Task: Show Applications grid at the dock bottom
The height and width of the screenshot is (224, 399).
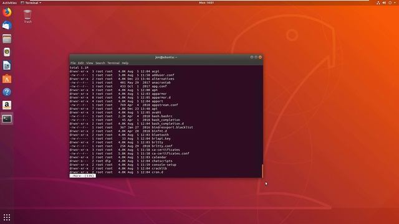Action: click(7, 217)
